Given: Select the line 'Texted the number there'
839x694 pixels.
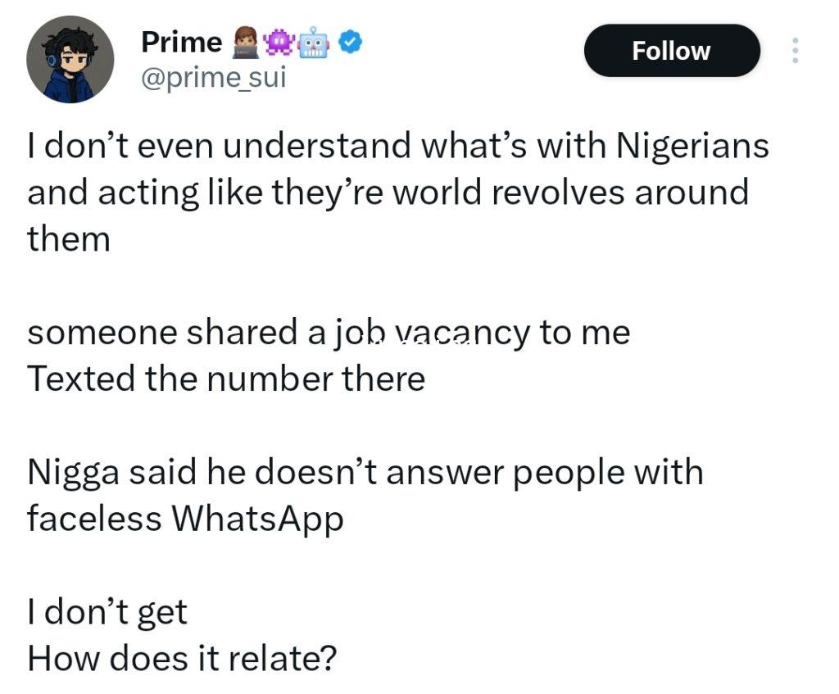Looking at the screenshot, I should 226,379.
